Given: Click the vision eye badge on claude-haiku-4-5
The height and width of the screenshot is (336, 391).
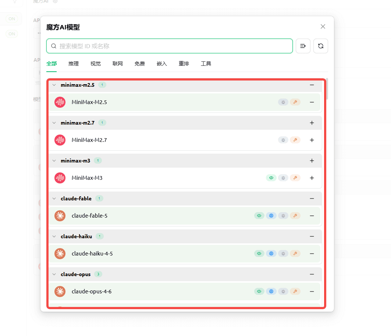Looking at the screenshot, I should pos(259,254).
